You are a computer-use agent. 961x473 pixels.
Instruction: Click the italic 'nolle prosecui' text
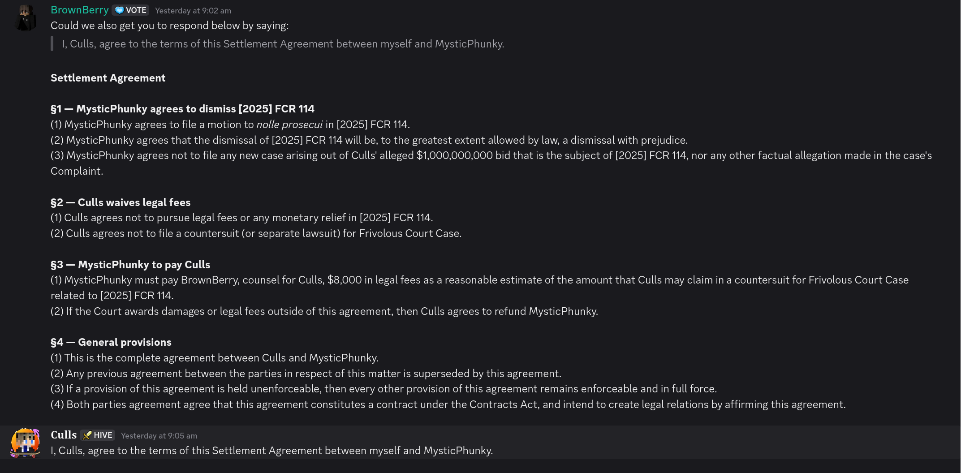(x=289, y=125)
